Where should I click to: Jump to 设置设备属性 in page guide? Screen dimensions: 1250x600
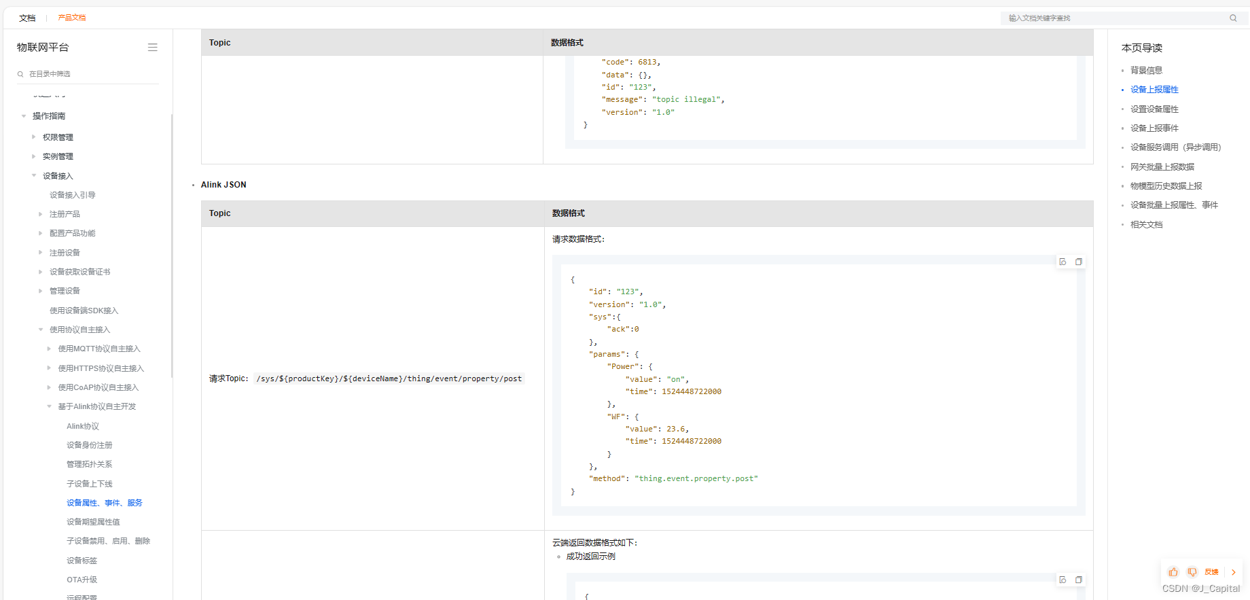(1154, 109)
